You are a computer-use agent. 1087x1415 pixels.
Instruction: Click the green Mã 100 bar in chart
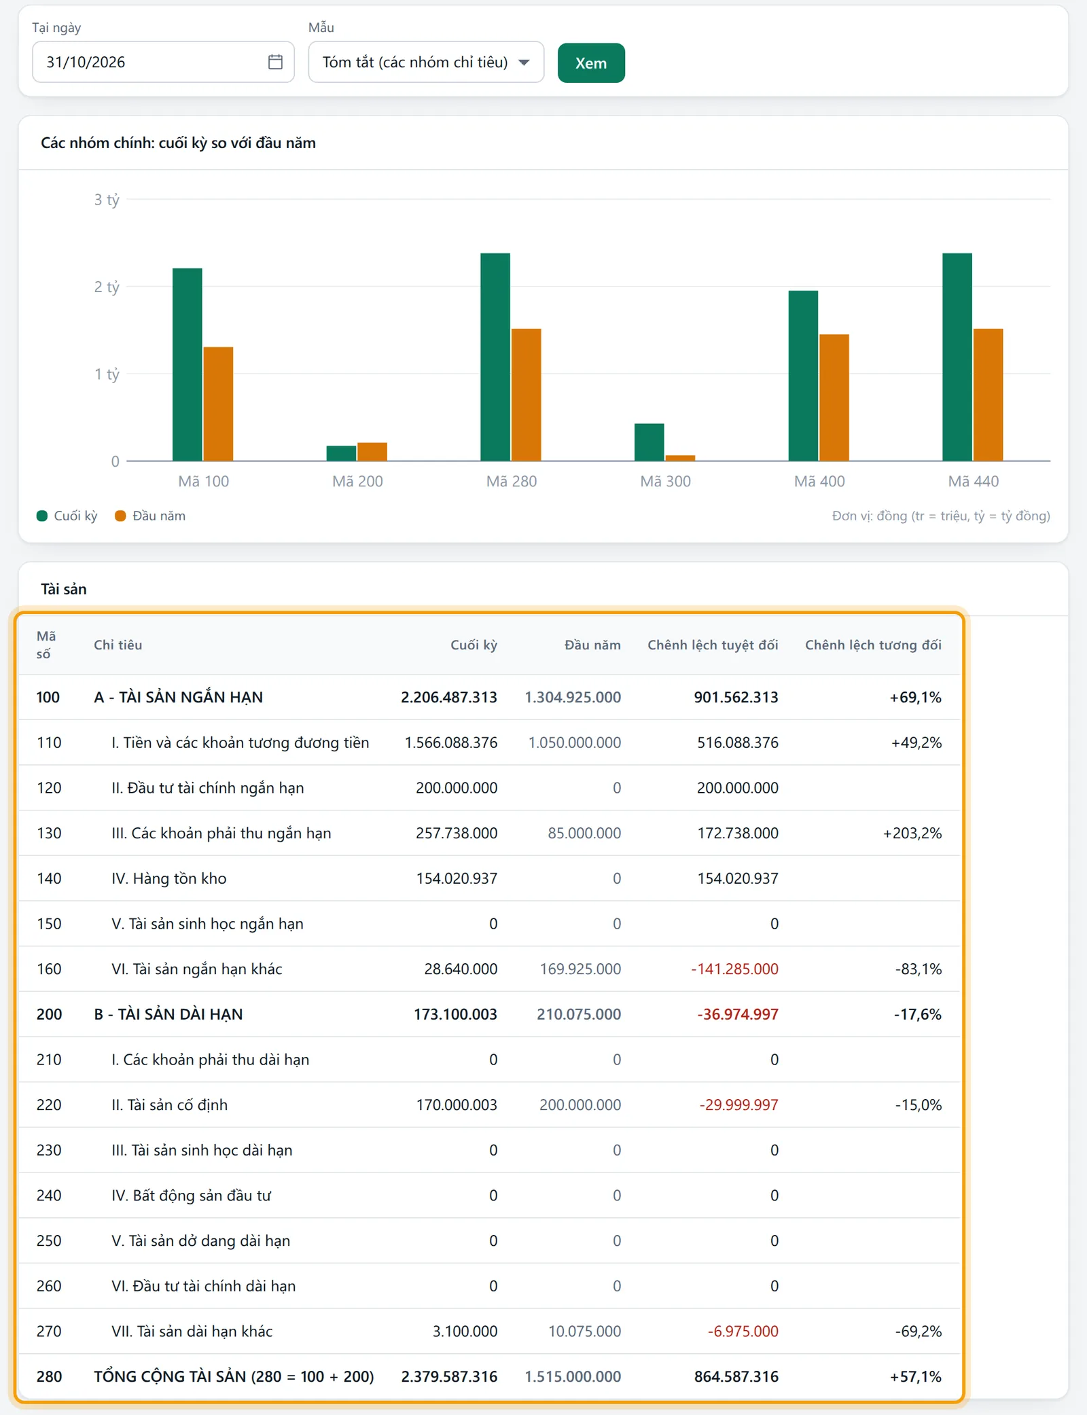[188, 365]
